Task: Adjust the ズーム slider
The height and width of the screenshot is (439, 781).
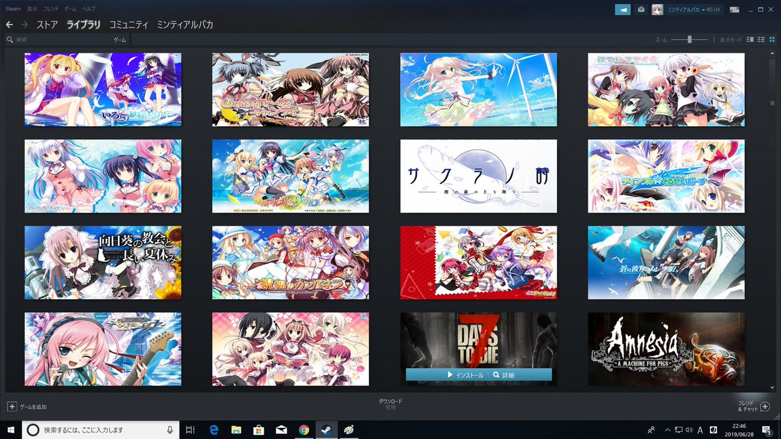Action: [689, 39]
